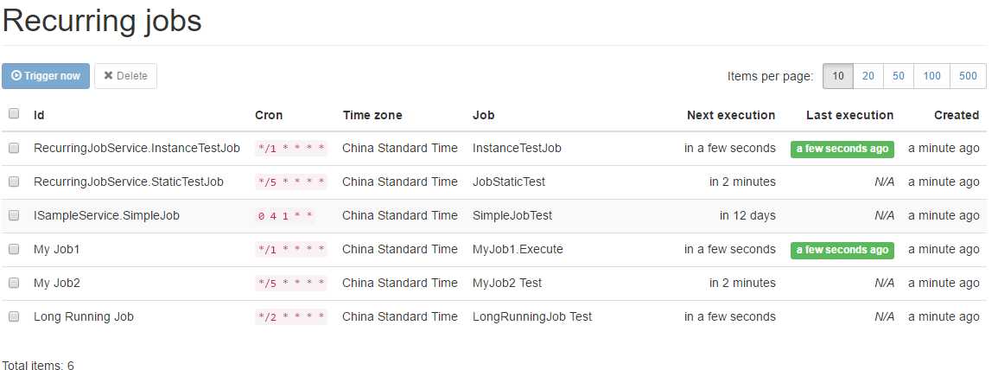Toggle the select-all checkbox in header
The image size is (998, 370).
click(x=14, y=113)
